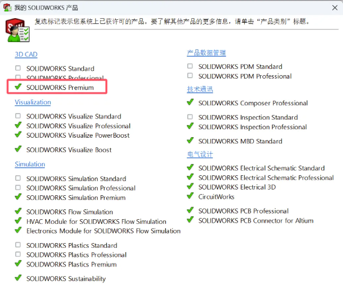
Task: Click 'SOLIDWORKS MBD Standard' label
Action: [240, 141]
